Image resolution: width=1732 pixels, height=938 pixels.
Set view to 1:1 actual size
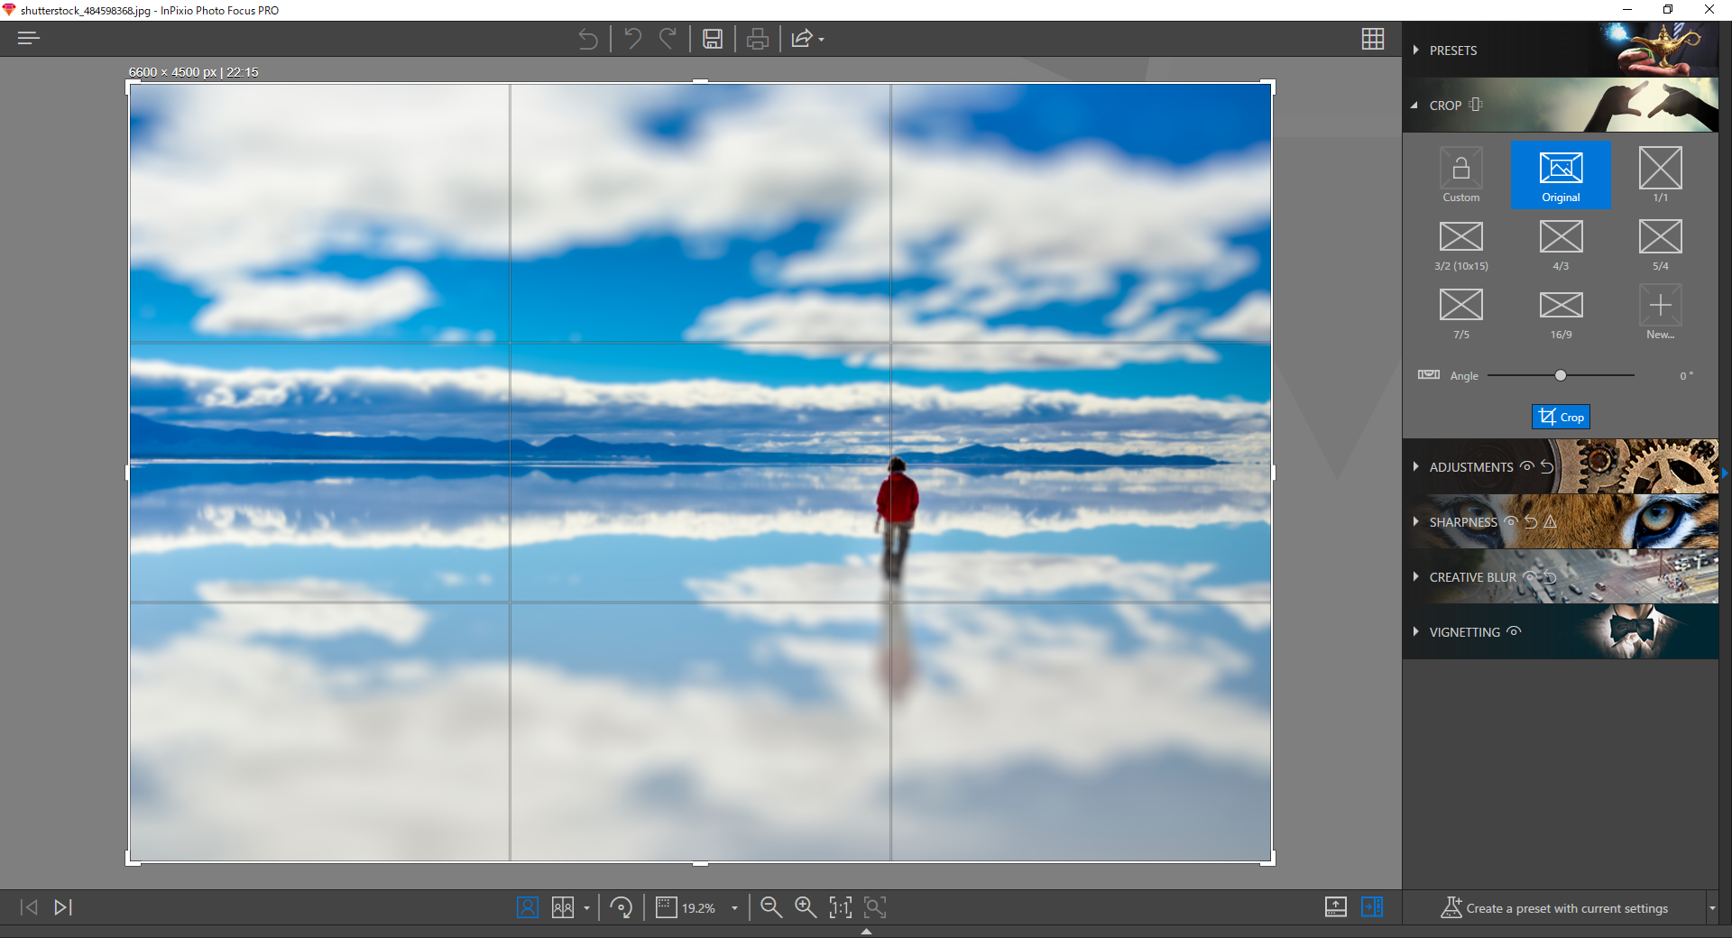(x=840, y=907)
